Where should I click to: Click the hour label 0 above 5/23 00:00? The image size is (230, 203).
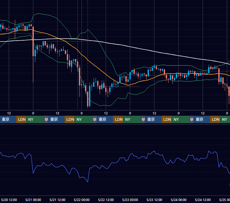(130, 113)
